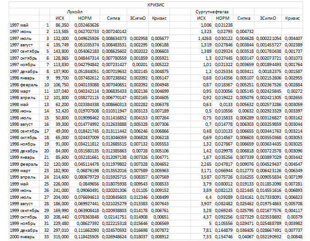Image resolution: width=310 pixels, height=241 pixels.
Task: Select the cell with value 0,00848
Action: tap(292, 237)
